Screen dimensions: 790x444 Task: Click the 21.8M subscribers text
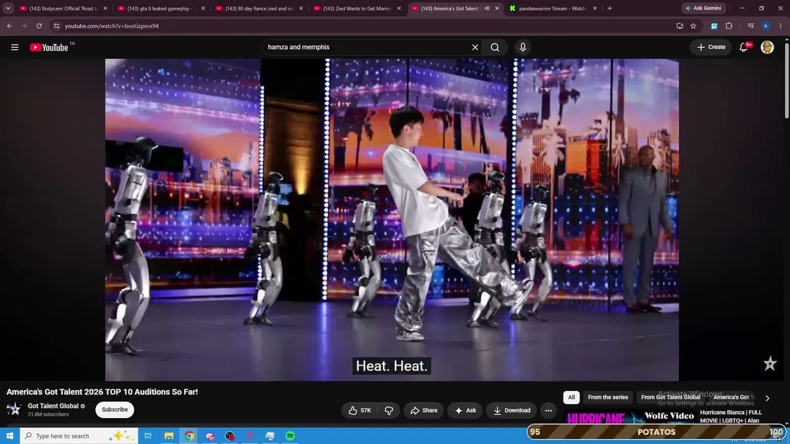coord(48,414)
